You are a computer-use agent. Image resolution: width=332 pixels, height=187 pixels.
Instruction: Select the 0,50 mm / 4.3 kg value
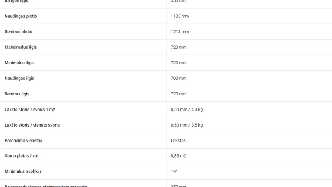point(187,109)
